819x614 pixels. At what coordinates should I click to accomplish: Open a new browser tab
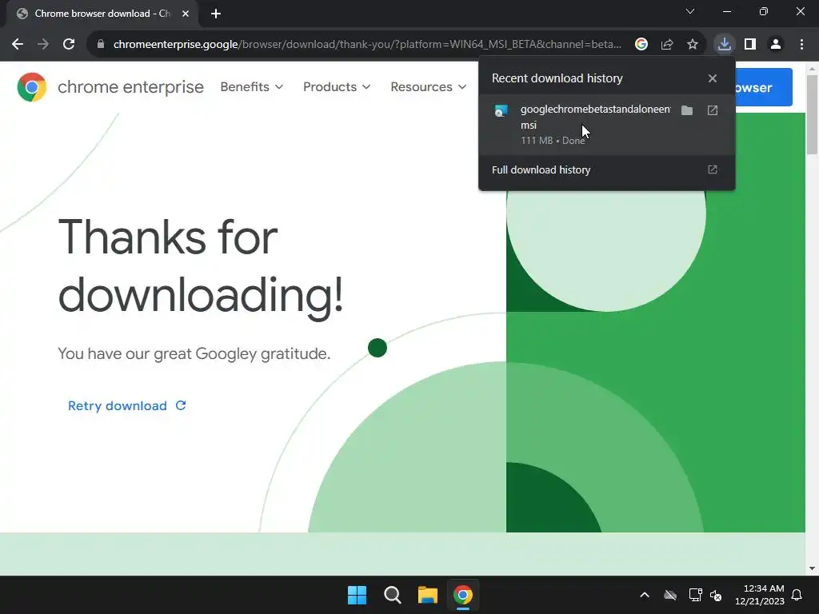point(216,14)
